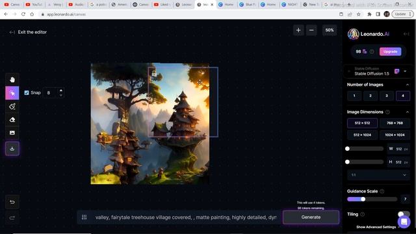The height and width of the screenshot is (234, 416).
Task: Select the Pan hand tool
Action: click(12, 79)
